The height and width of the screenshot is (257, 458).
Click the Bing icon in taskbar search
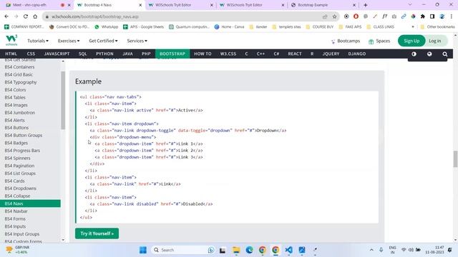pos(211,250)
